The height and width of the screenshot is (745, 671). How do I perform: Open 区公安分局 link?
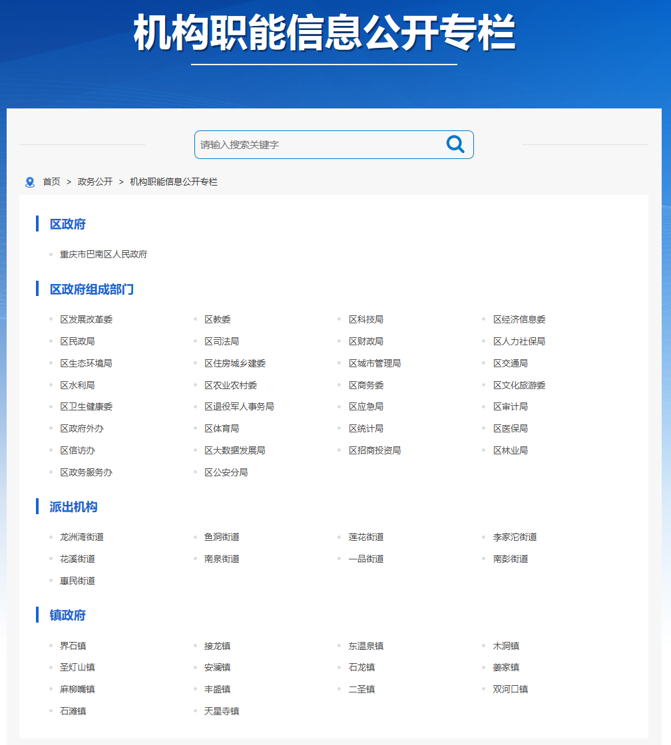click(x=226, y=472)
